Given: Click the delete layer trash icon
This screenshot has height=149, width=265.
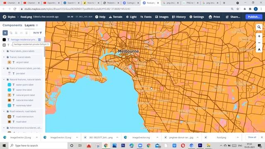Looking at the screenshot, I should (26, 33).
